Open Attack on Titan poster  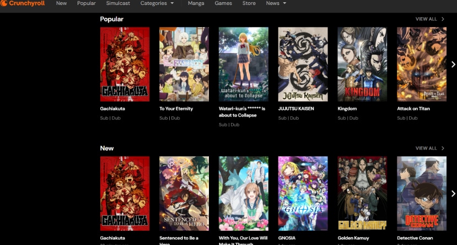[x=422, y=64]
